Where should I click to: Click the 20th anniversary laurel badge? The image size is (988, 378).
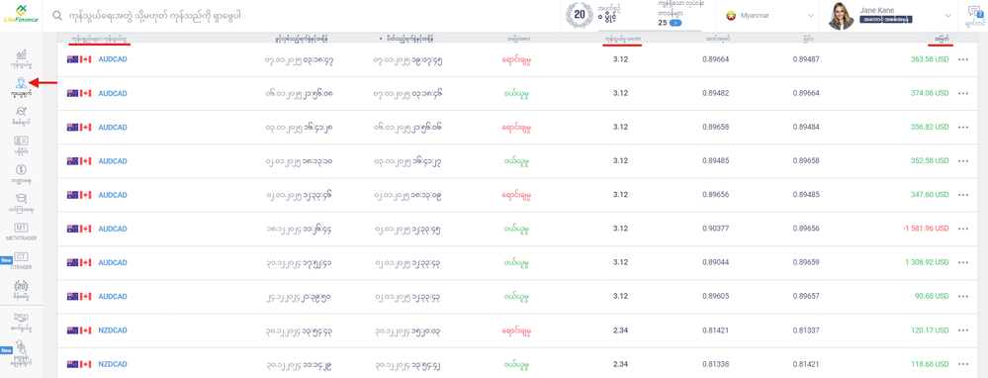[x=580, y=15]
